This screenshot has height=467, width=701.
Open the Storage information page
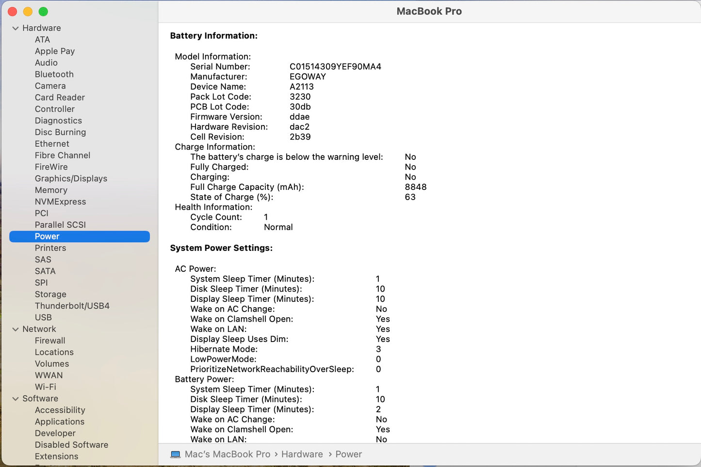[50, 294]
